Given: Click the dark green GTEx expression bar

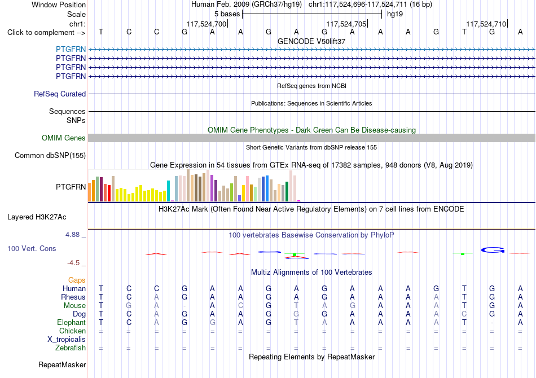Looking at the screenshot, I should point(287,192).
